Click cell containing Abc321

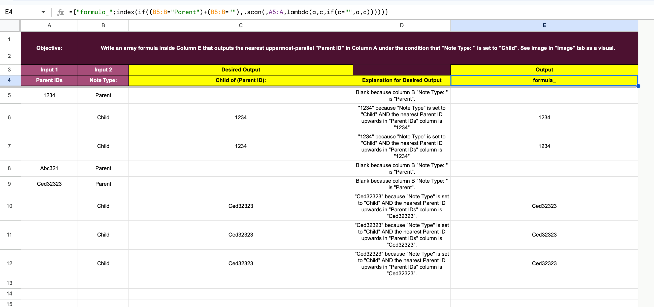tap(49, 168)
